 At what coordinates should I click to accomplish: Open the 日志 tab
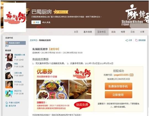[x=132, y=32]
